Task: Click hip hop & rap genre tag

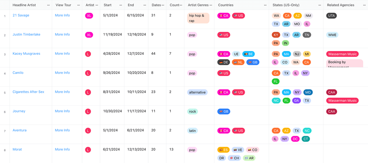Action: 198,18
